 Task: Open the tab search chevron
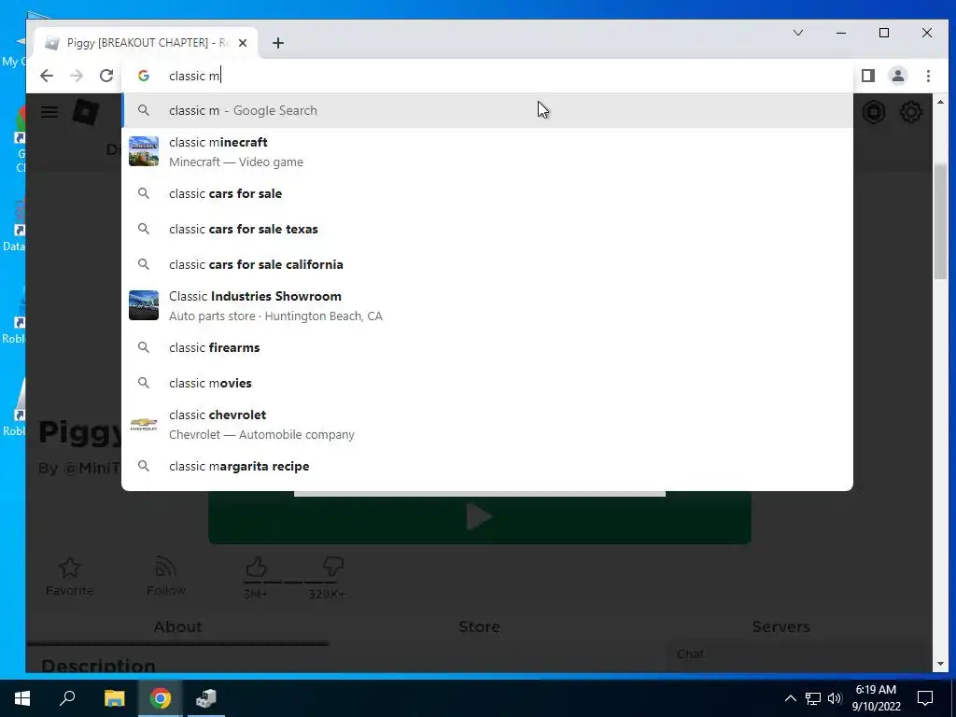(797, 33)
